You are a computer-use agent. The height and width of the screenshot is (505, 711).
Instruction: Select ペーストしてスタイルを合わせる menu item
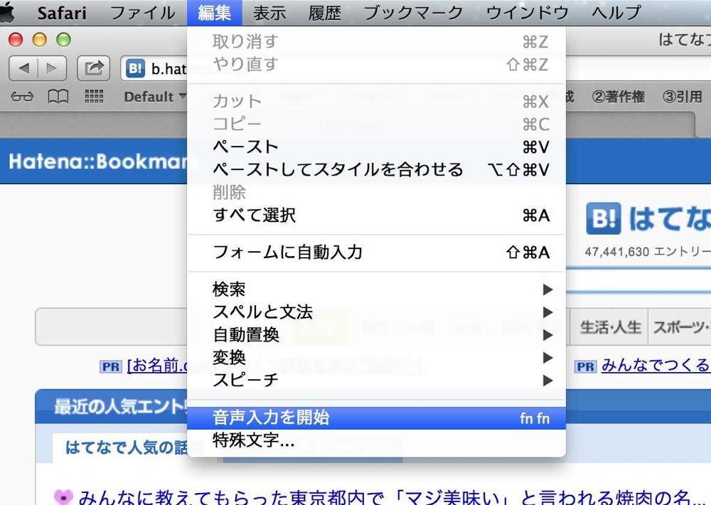coord(376,169)
